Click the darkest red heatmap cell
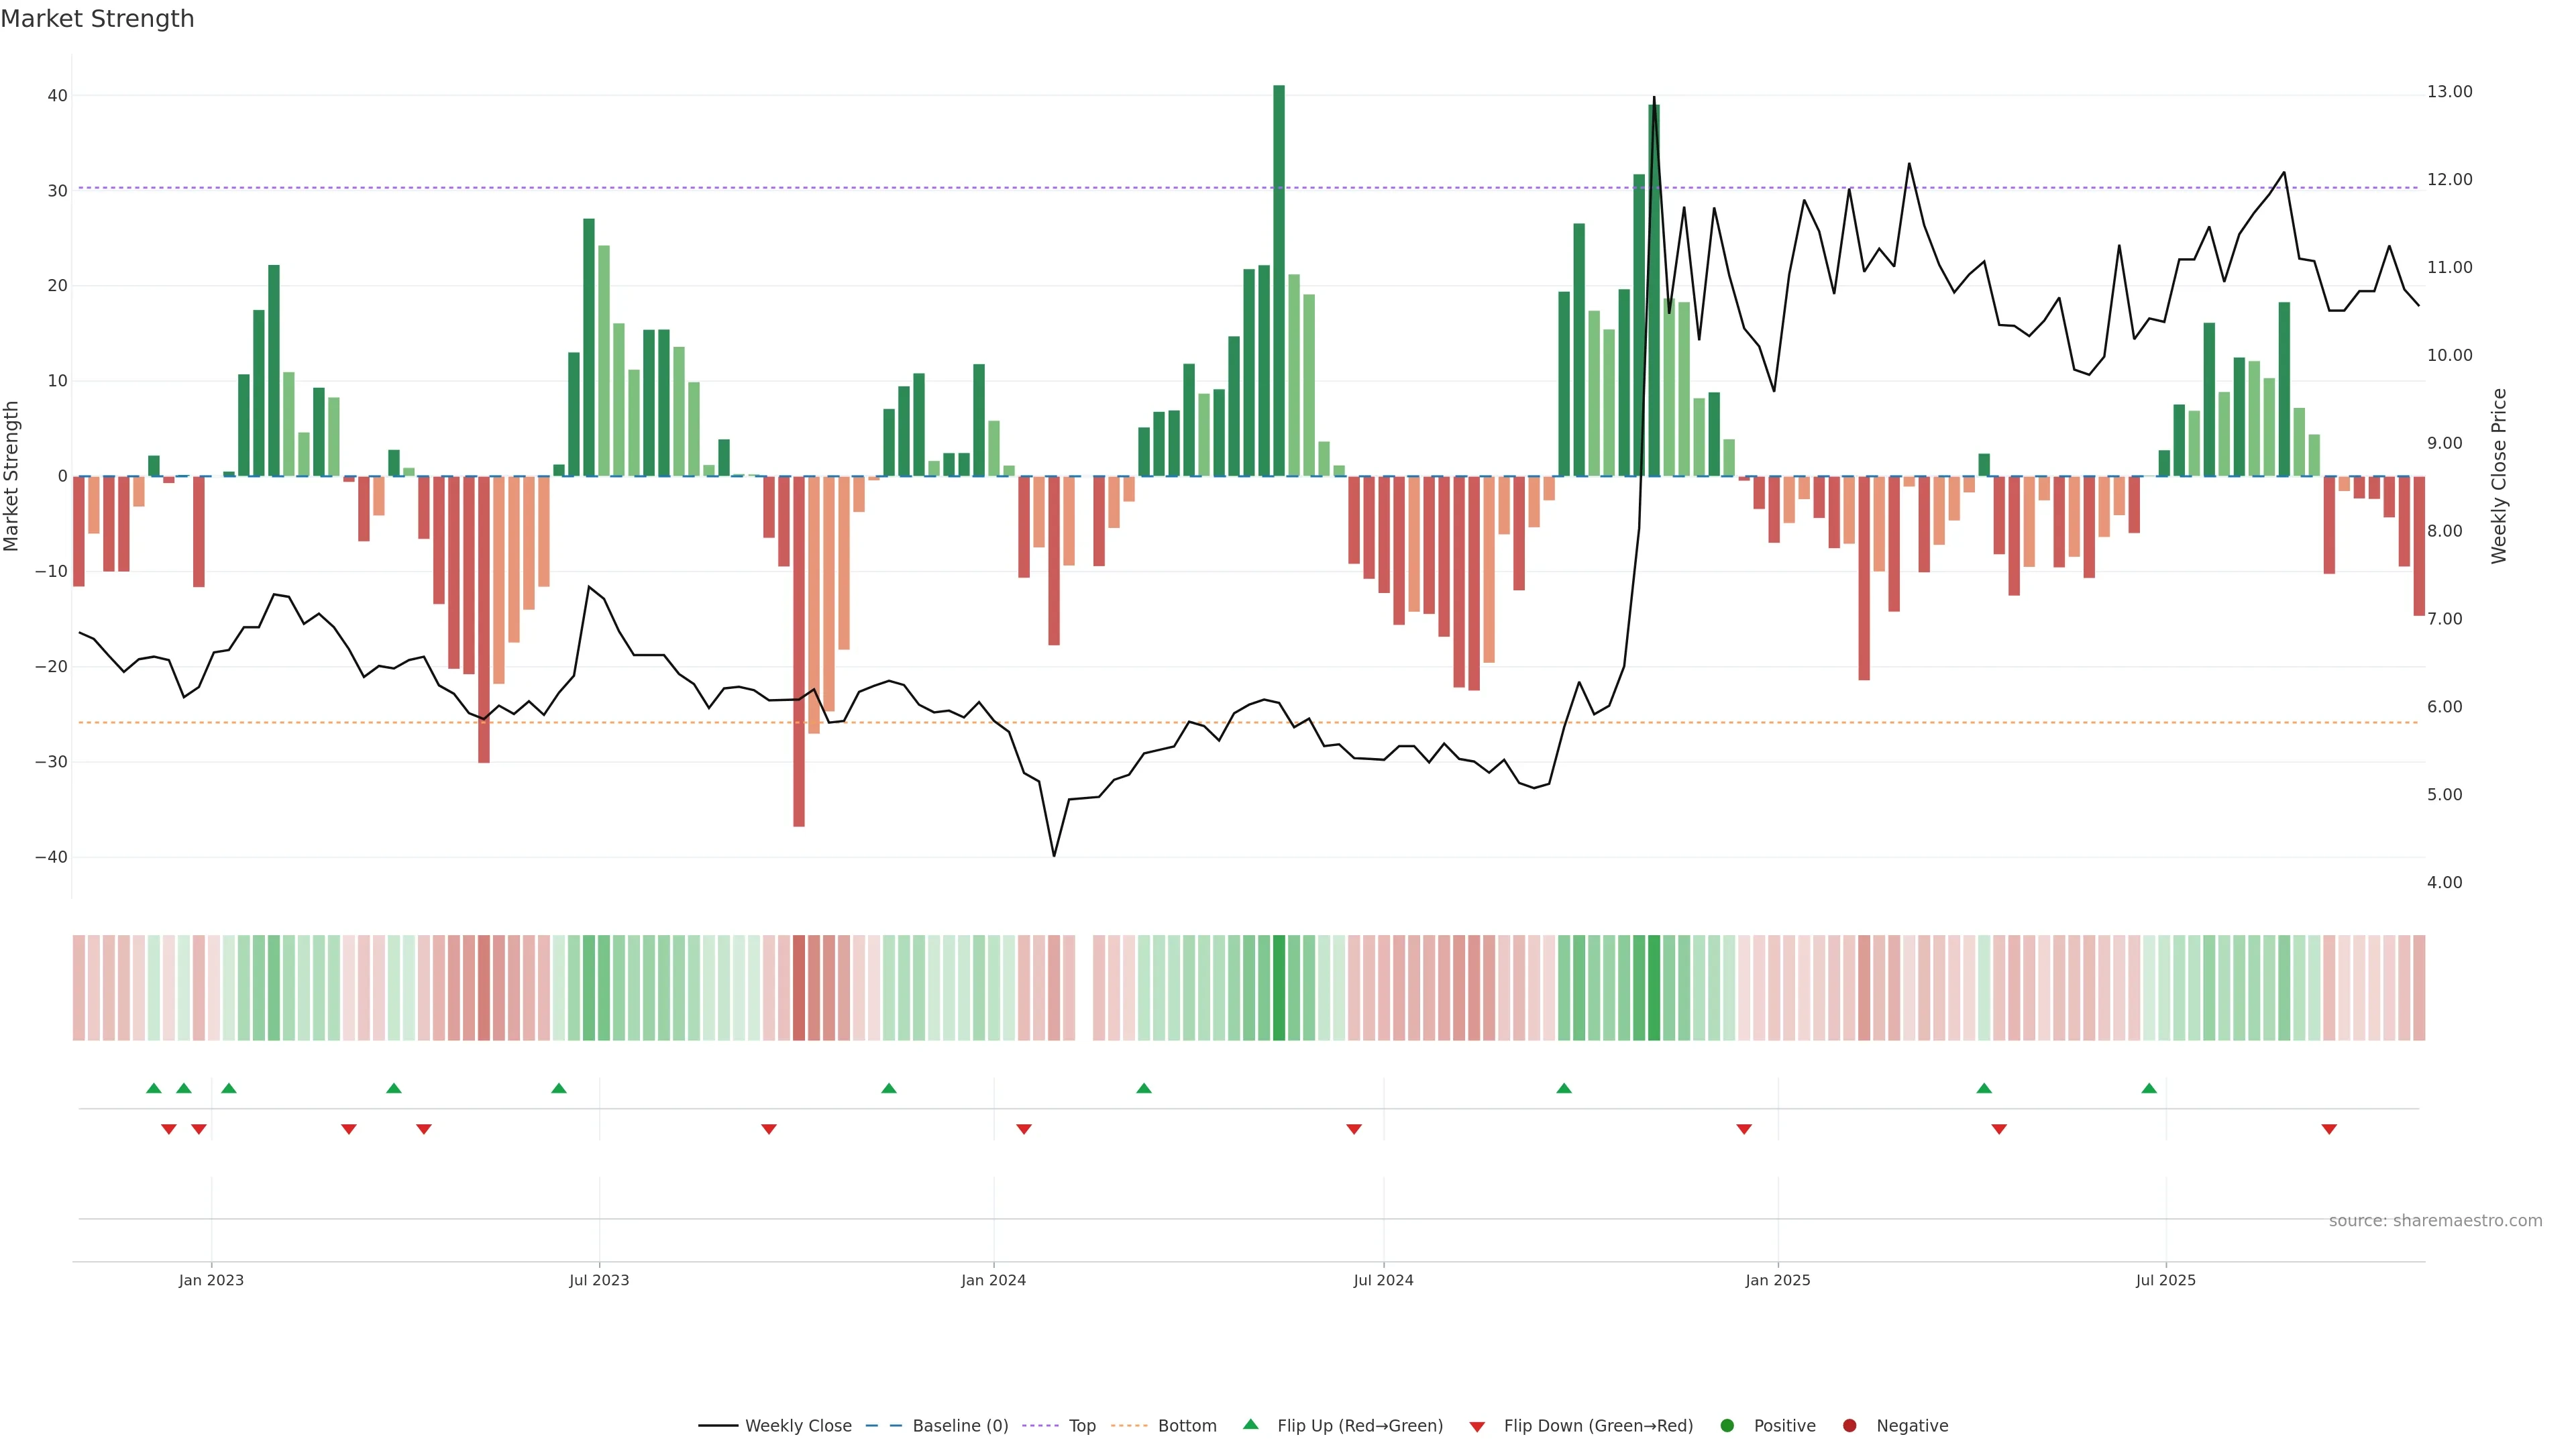This screenshot has width=2576, height=1449. (799, 987)
